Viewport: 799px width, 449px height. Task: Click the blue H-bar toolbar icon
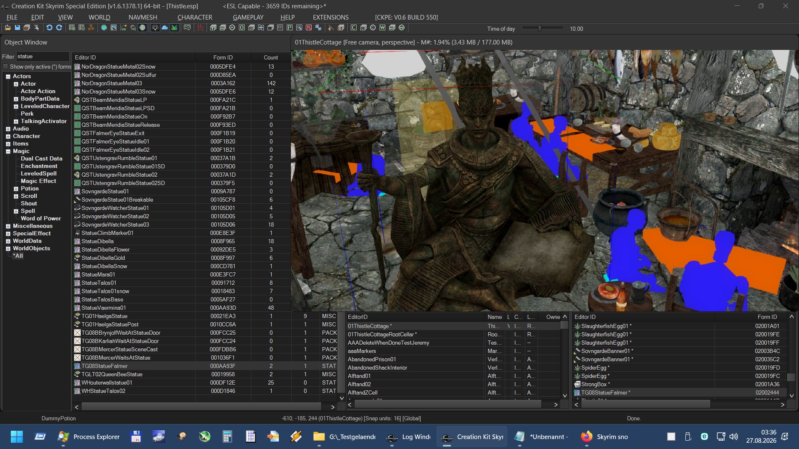tap(261, 28)
